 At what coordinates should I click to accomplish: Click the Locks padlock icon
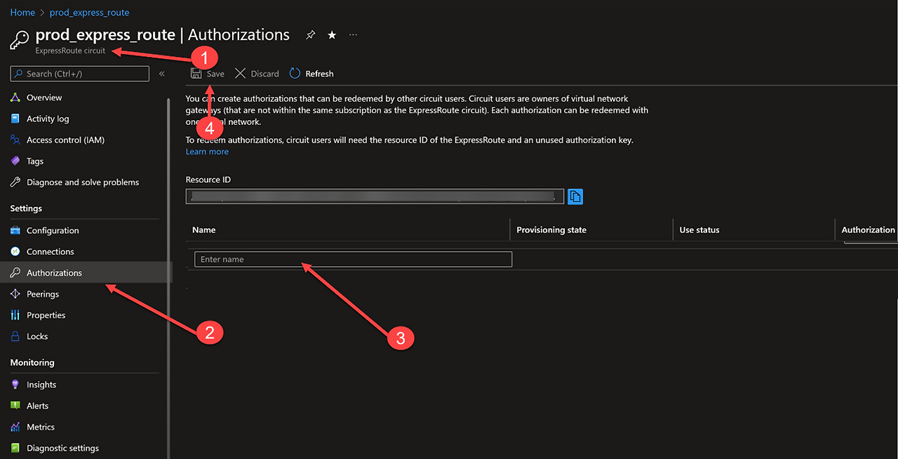click(15, 336)
